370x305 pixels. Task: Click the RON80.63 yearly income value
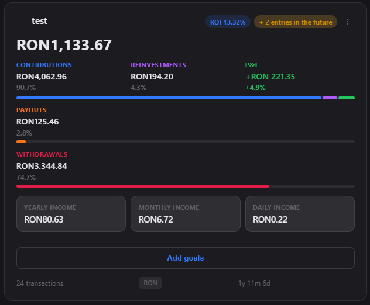pyautogui.click(x=44, y=220)
